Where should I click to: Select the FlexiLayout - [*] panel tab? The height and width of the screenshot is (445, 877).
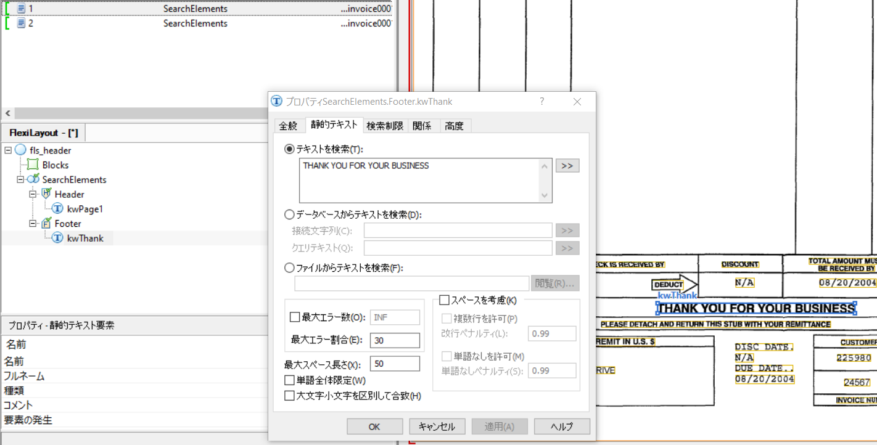[43, 133]
